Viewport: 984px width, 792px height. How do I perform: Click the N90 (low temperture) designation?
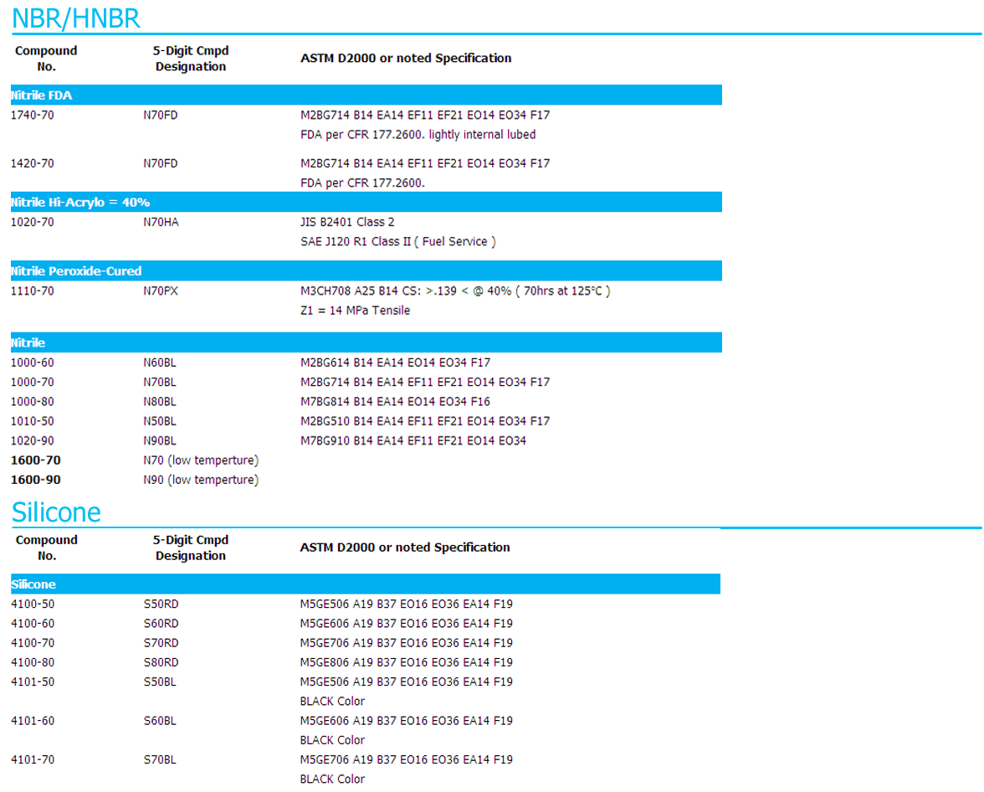pyautogui.click(x=201, y=480)
